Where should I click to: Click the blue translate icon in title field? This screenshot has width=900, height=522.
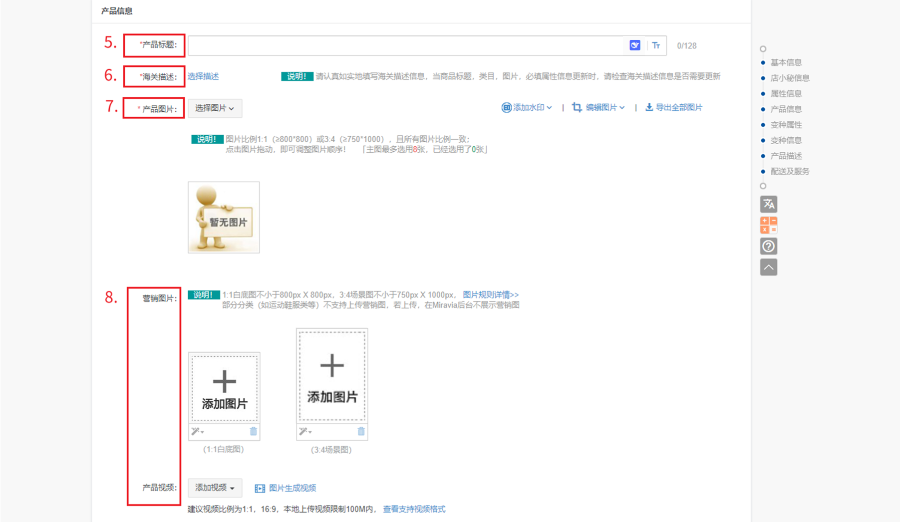pyautogui.click(x=634, y=45)
